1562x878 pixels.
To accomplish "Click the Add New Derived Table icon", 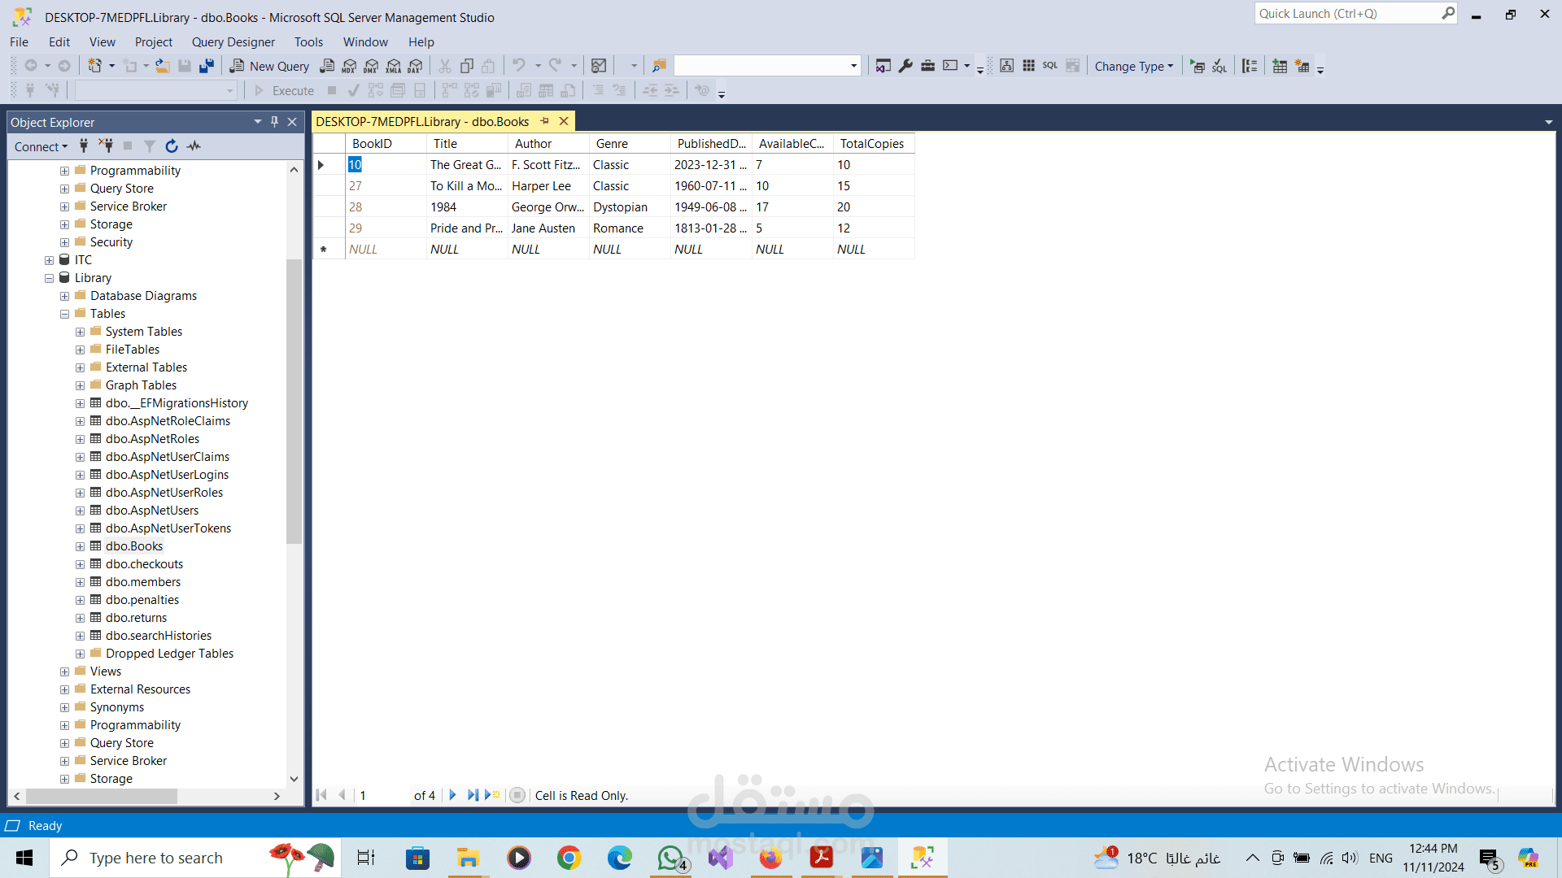I will point(1302,66).
